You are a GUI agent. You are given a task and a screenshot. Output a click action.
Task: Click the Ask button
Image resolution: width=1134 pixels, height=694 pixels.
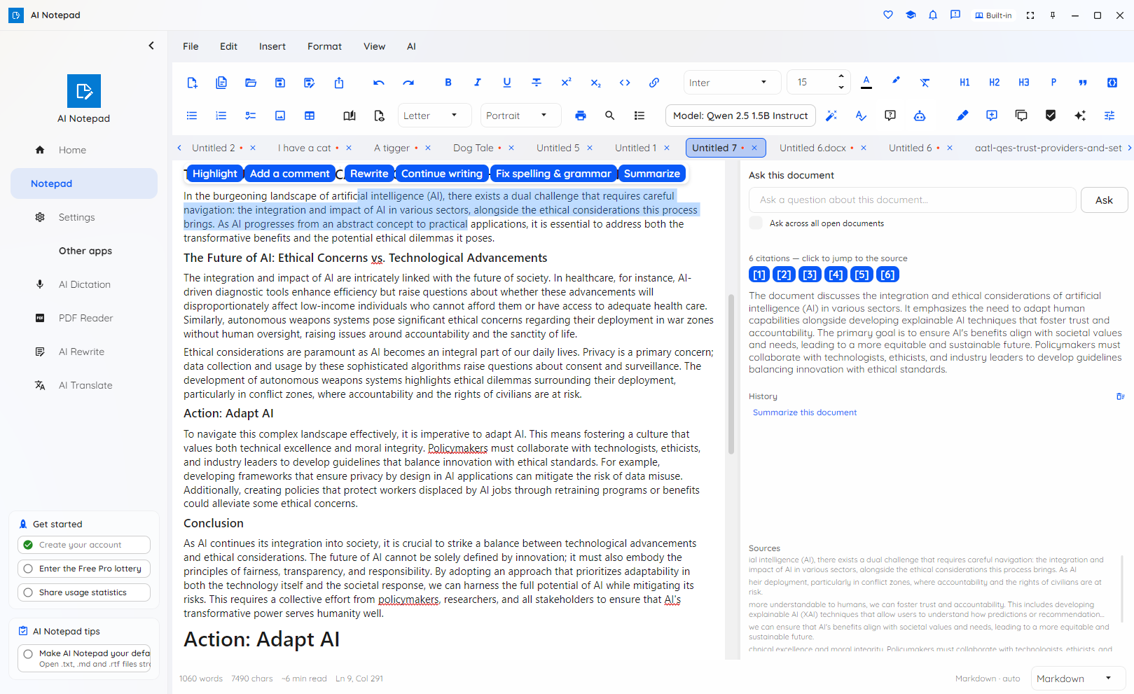pos(1104,200)
